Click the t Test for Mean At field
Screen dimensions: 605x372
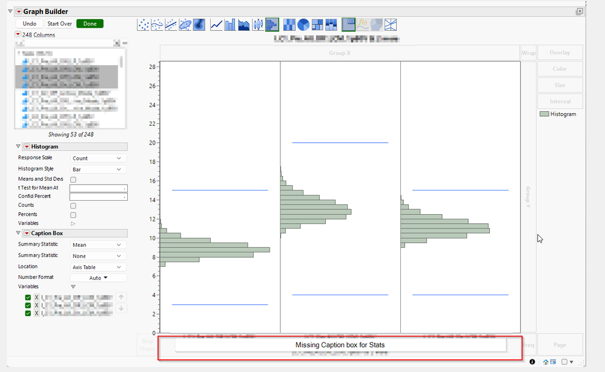click(98, 188)
